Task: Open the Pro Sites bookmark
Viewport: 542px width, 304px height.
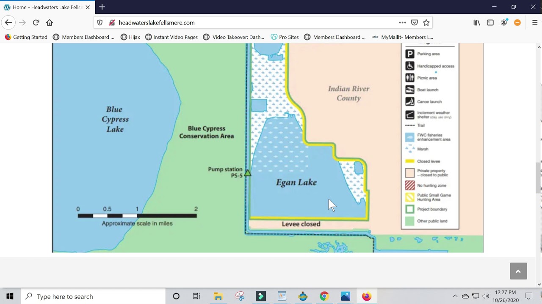Action: click(285, 37)
